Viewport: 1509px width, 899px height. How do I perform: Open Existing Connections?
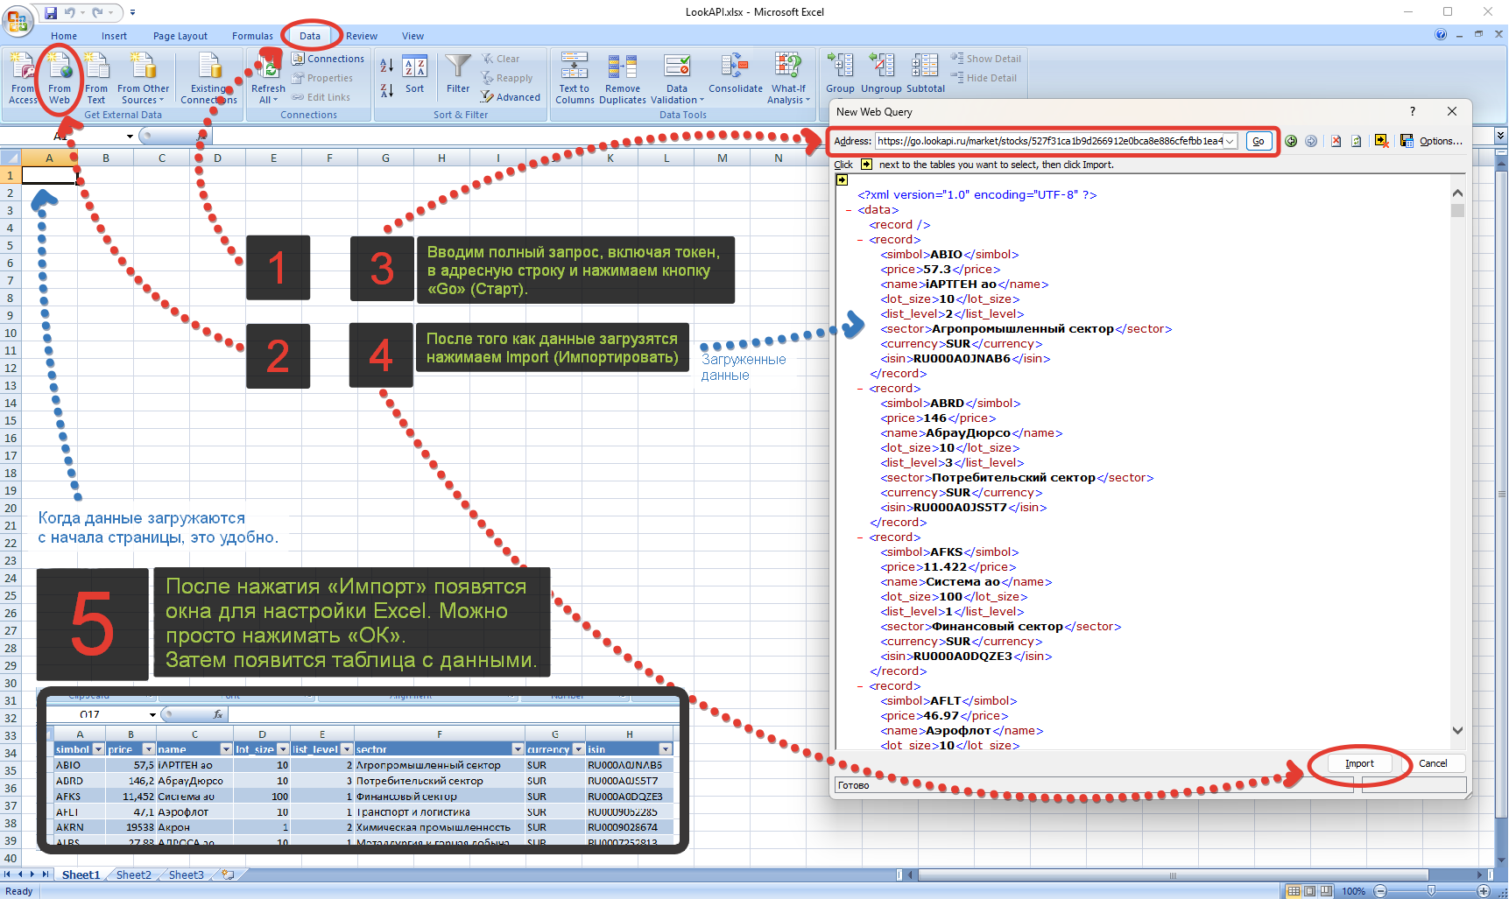[208, 79]
